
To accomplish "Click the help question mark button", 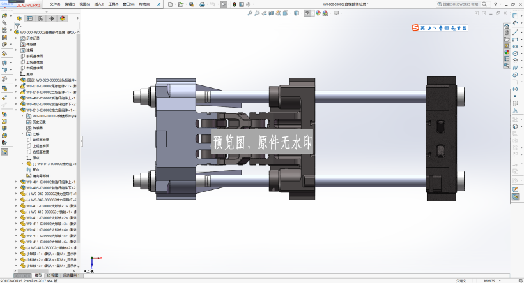I will [x=495, y=4].
